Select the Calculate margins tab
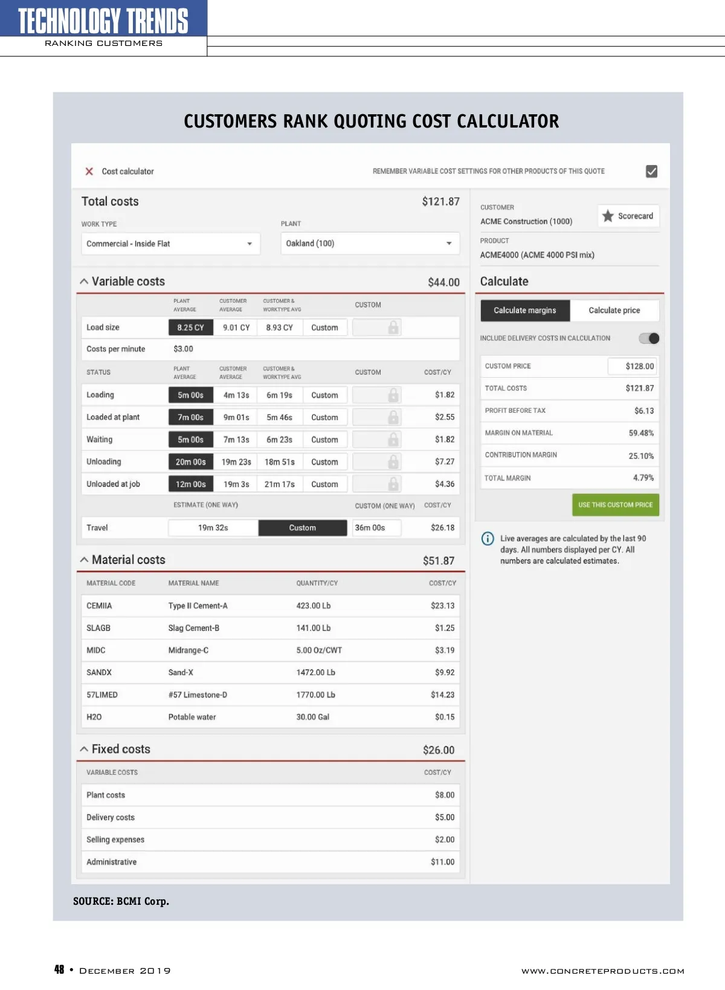 coord(524,311)
